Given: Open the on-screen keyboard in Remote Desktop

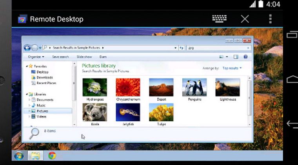Looking at the screenshot, I should coord(219,19).
